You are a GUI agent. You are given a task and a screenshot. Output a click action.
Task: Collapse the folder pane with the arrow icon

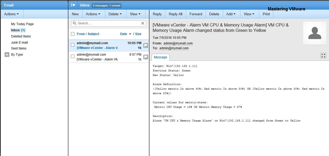73,5
